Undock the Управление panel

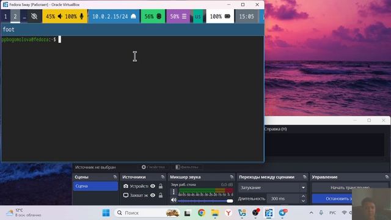pos(387,177)
